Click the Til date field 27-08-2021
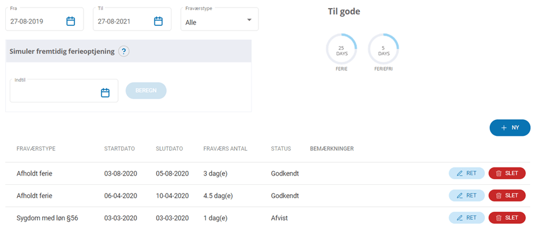 (132, 19)
